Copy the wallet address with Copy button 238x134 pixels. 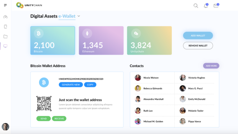tap(90, 85)
